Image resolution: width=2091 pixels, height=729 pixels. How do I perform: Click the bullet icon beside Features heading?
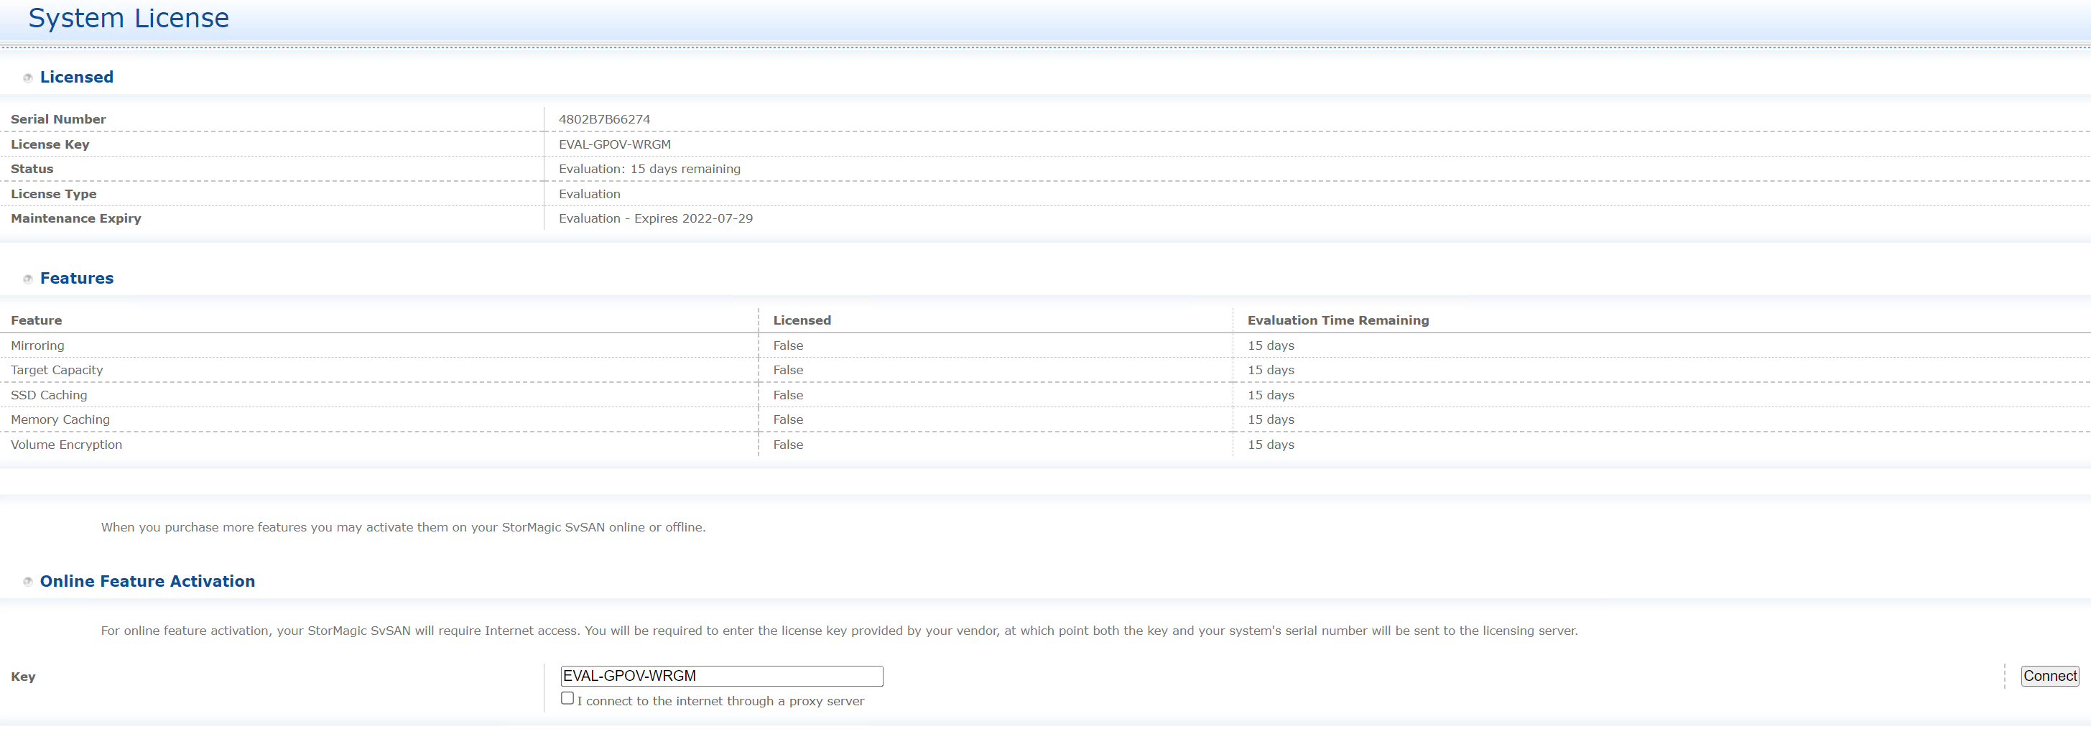(x=27, y=279)
